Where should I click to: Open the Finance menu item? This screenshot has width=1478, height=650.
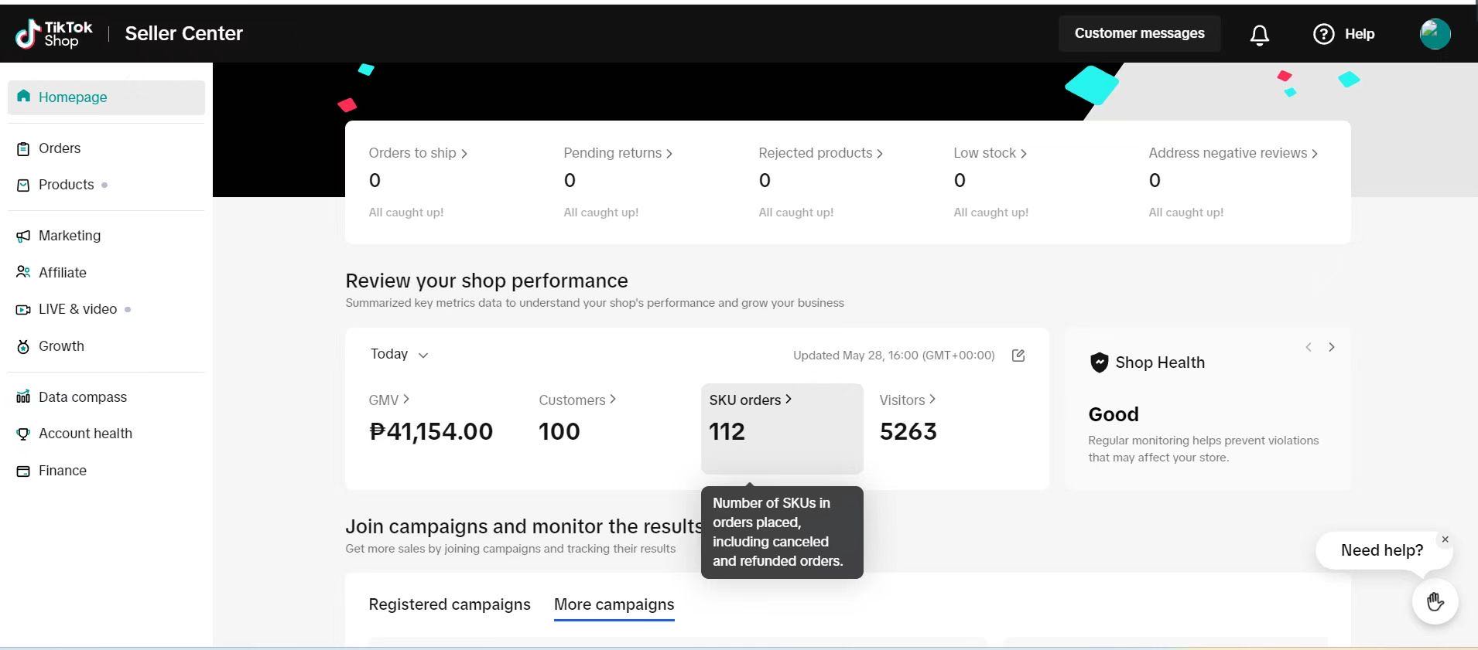click(106, 471)
